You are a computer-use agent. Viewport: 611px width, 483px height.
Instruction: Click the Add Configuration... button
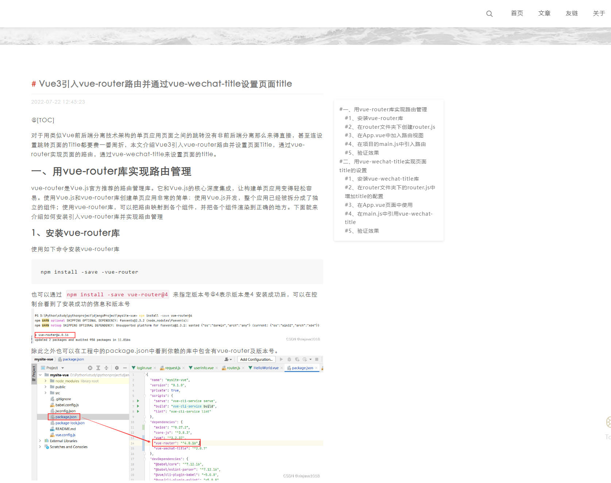256,359
